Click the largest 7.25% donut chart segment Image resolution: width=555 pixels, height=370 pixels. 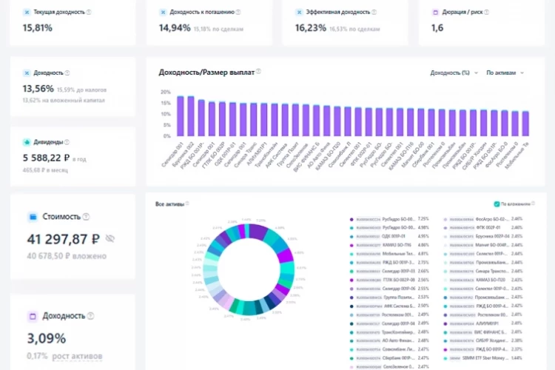click(258, 231)
